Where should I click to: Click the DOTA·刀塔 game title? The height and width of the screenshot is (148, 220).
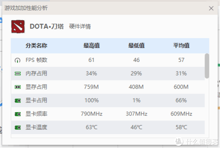click(x=47, y=26)
